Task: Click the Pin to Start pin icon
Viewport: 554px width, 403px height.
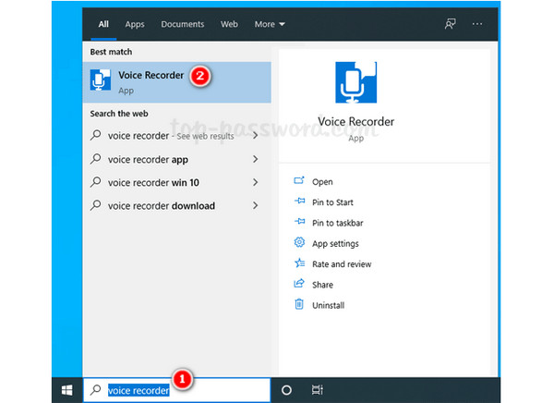Action: 299,201
